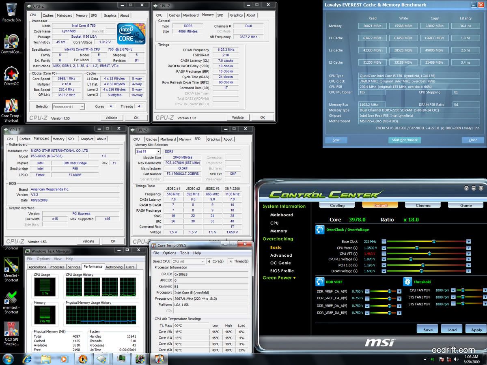
Task: Open Internet Explorer from the taskbar
Action: click(28, 359)
